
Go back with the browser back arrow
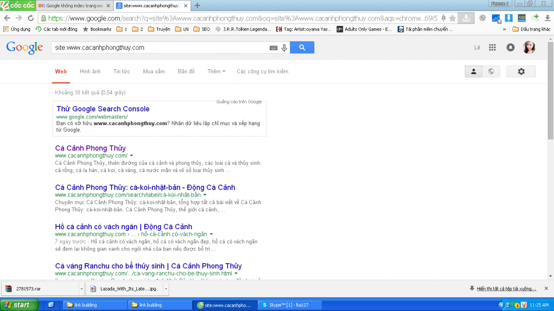(x=7, y=18)
